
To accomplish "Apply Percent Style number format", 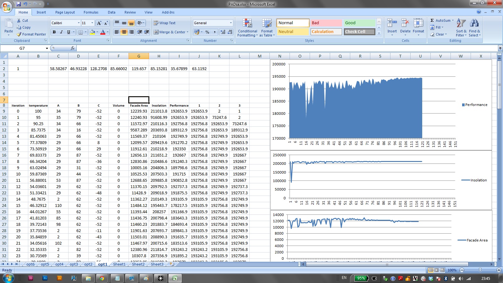I will click(x=207, y=32).
